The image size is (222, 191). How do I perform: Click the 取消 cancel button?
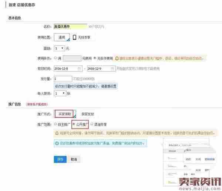[74, 159]
